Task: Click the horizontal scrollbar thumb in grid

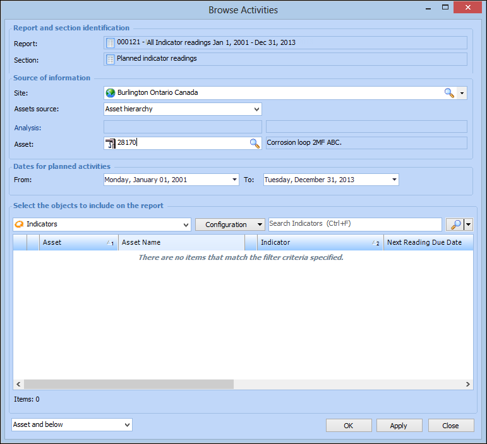Action: click(x=129, y=384)
